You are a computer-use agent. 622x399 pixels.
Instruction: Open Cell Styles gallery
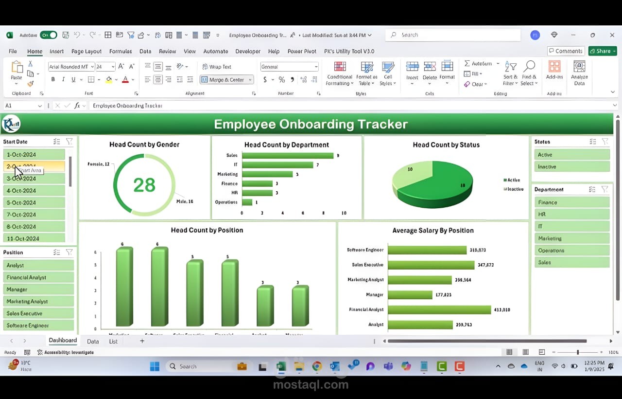[387, 73]
